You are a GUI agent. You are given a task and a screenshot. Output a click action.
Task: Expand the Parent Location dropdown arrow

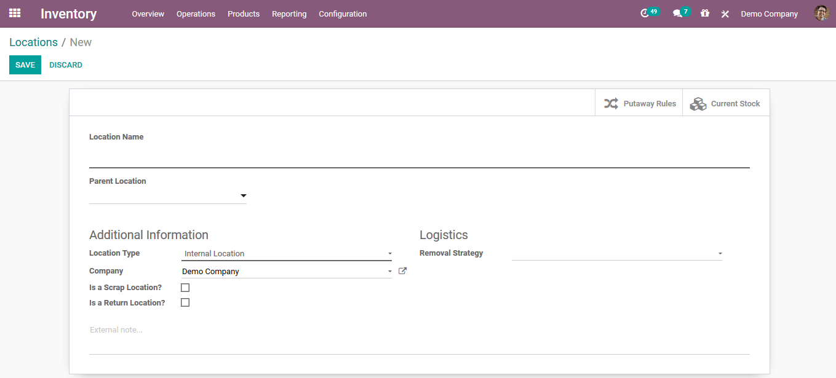point(243,196)
